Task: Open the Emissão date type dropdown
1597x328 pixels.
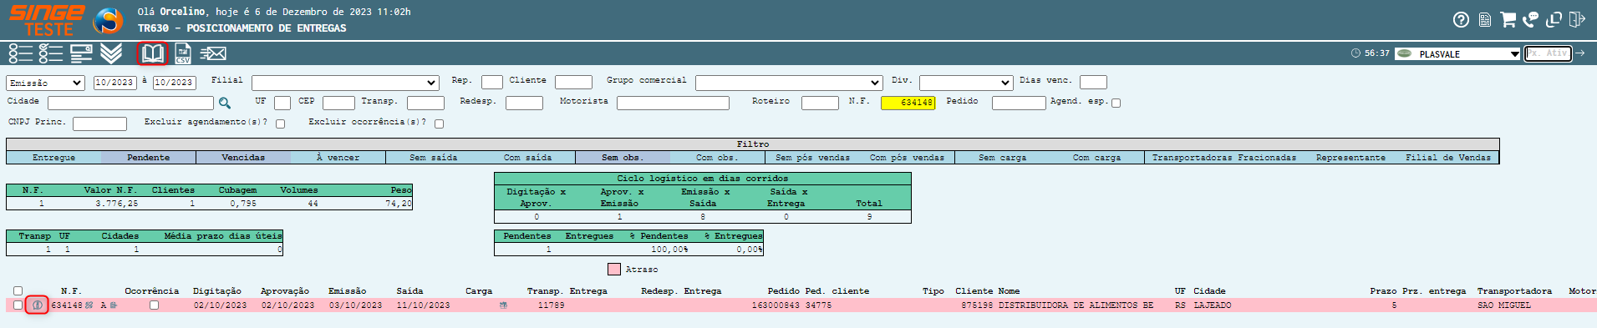Action: [45, 83]
